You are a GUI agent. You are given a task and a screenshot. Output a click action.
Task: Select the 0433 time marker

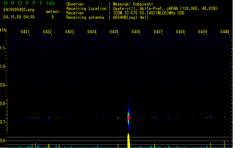click(x=70, y=32)
